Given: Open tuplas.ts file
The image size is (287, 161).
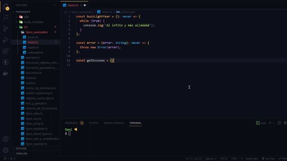Looking at the screenshot, I should pos(33,47).
